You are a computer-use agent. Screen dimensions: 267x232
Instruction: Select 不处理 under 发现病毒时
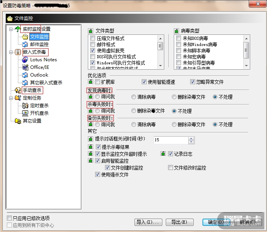[x=215, y=97]
